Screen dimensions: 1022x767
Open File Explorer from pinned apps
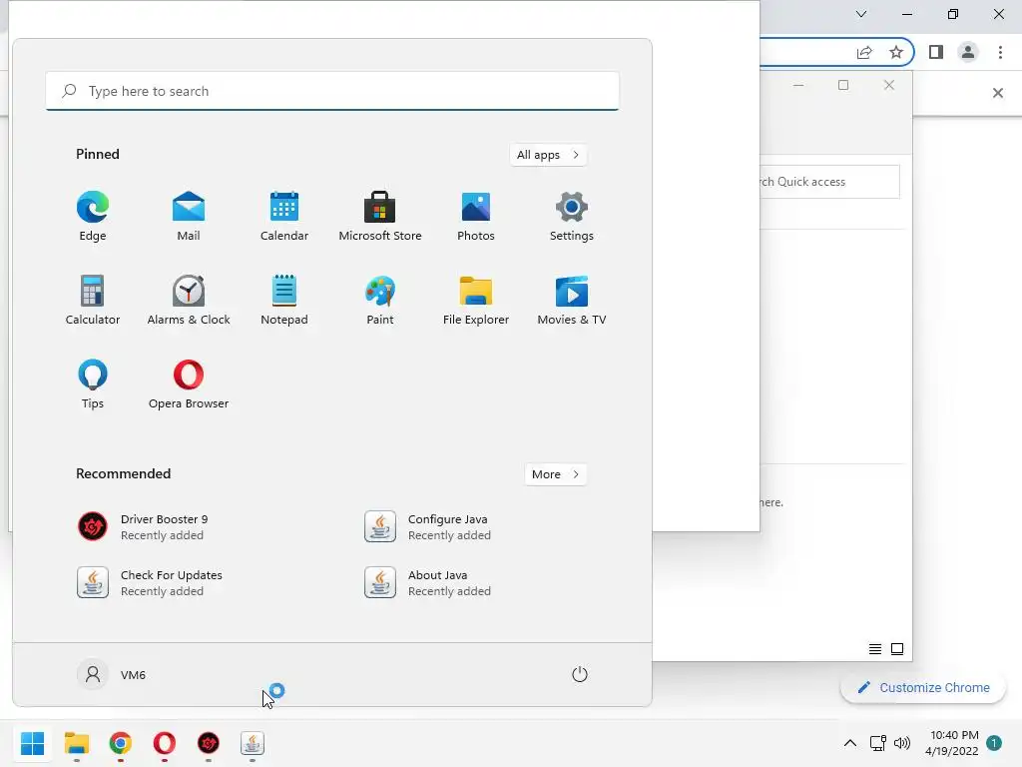[x=476, y=300]
